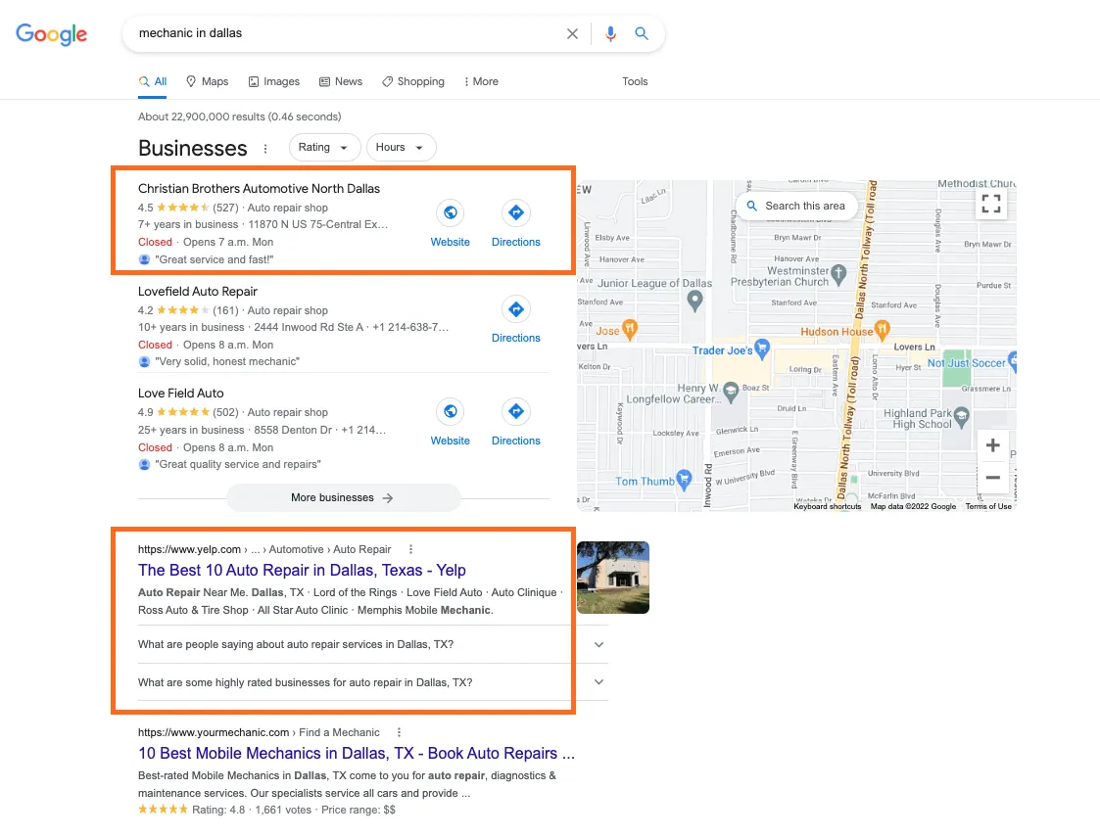
Task: Click More businesses button
Action: point(343,497)
